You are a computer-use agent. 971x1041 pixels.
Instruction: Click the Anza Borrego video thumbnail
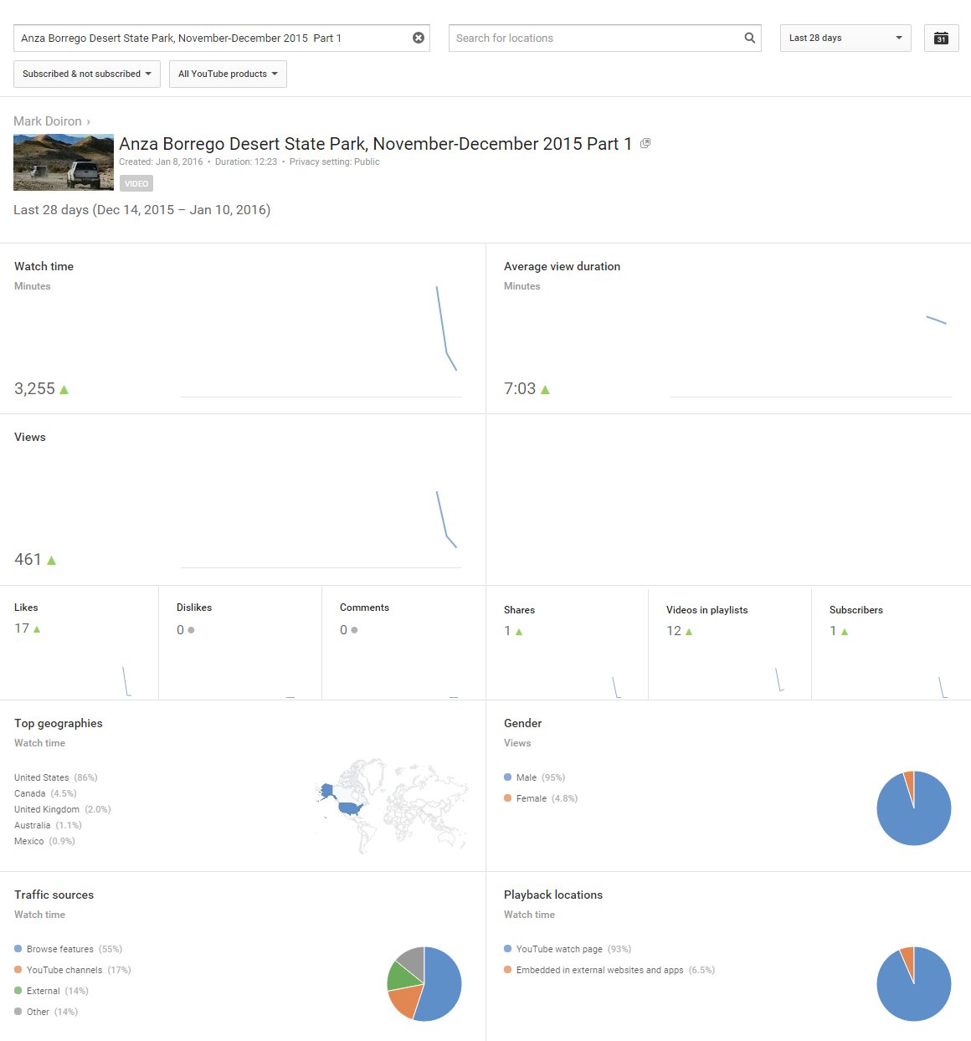point(64,162)
